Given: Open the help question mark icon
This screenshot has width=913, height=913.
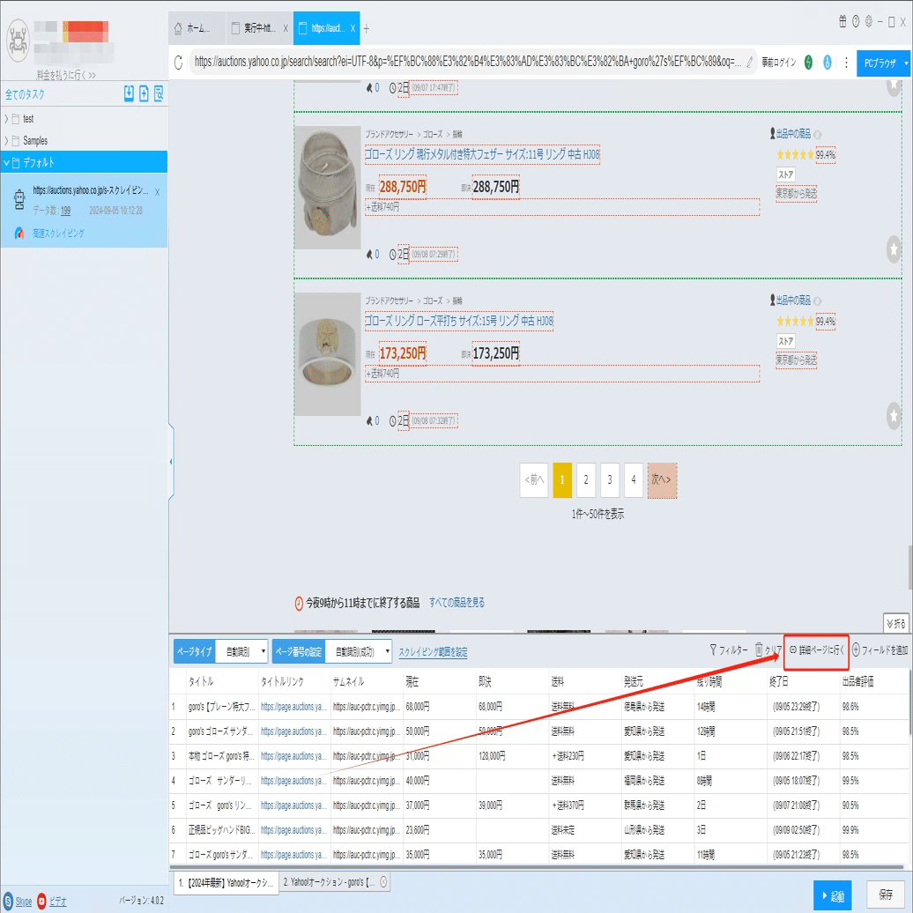Looking at the screenshot, I should (856, 21).
